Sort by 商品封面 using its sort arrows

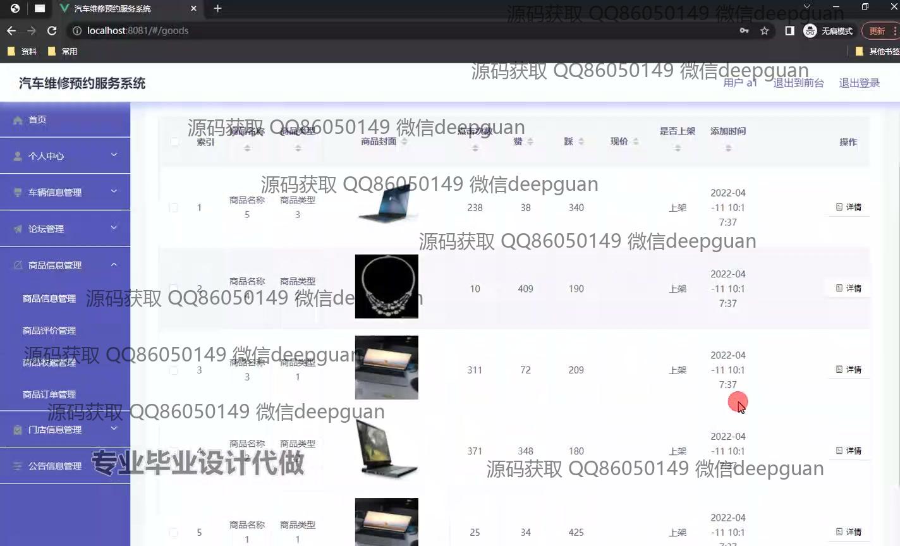(404, 142)
